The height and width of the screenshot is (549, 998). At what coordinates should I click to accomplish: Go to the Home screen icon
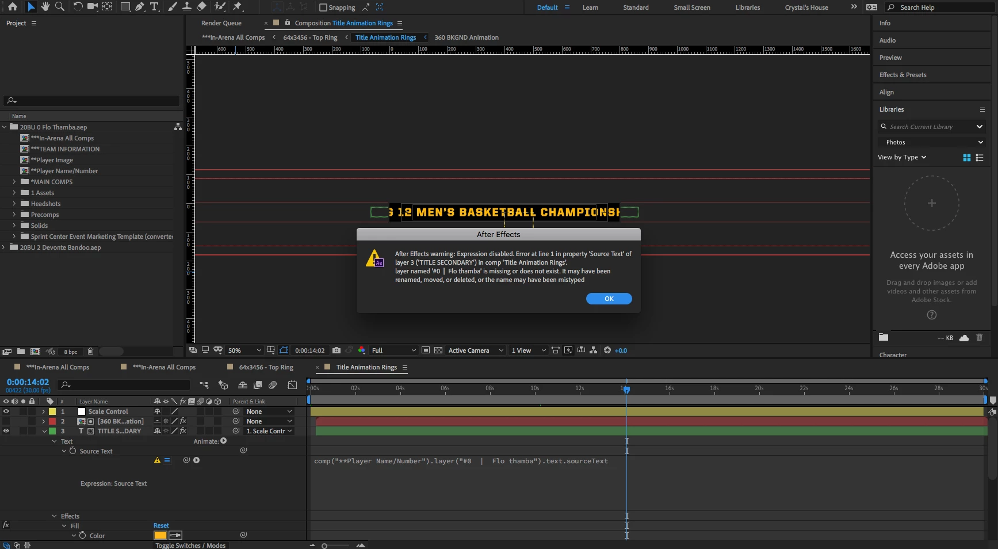13,7
